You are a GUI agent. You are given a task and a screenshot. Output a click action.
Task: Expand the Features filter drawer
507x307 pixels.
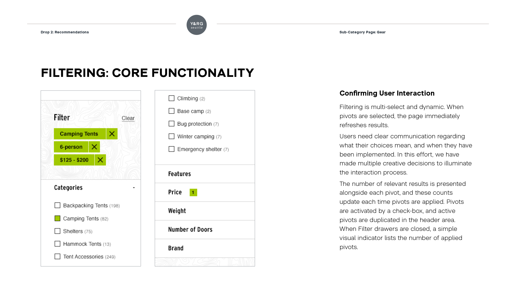(x=179, y=174)
